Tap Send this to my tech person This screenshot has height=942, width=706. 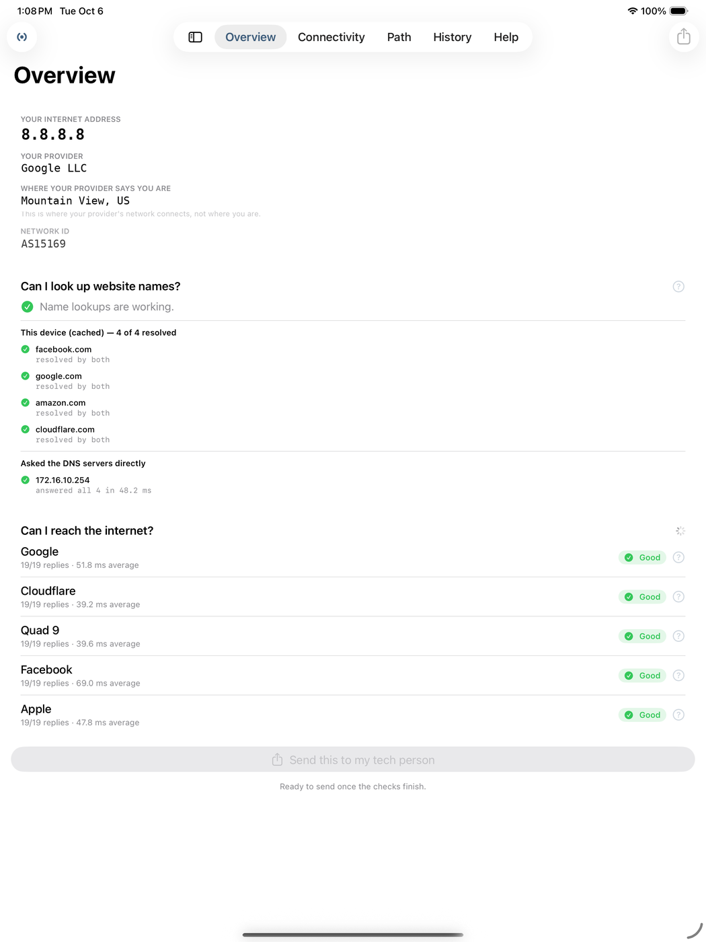[x=353, y=760]
